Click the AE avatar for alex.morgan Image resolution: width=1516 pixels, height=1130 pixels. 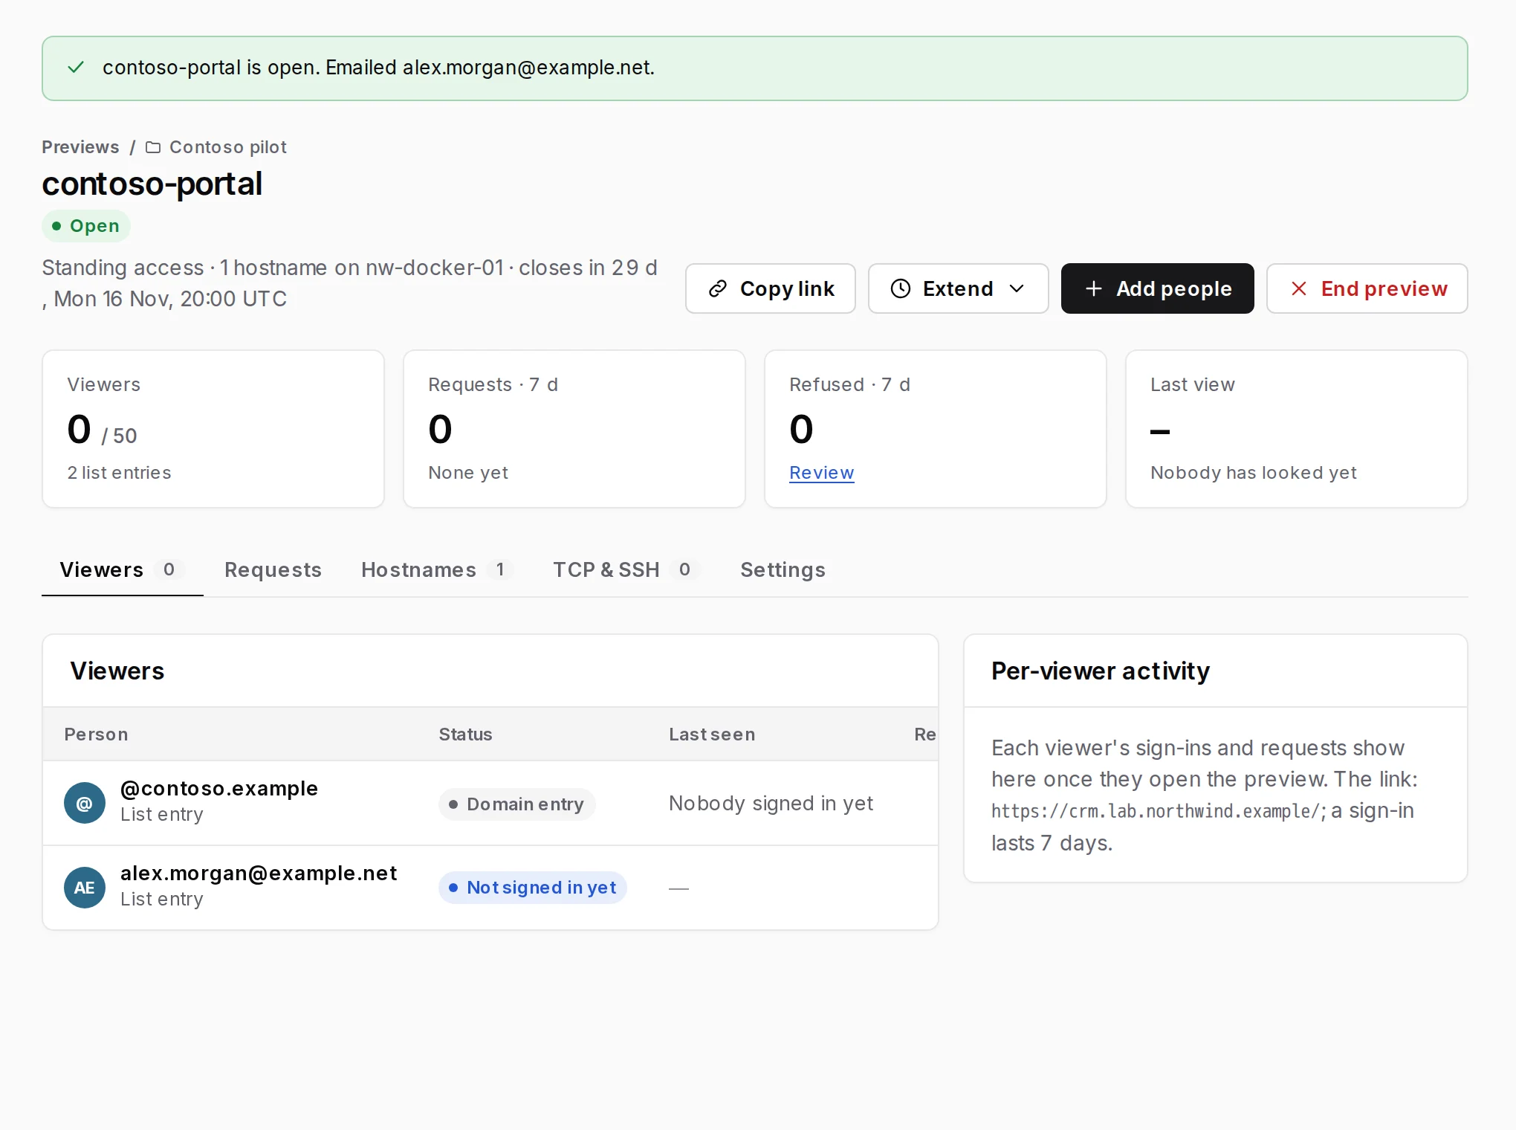85,888
